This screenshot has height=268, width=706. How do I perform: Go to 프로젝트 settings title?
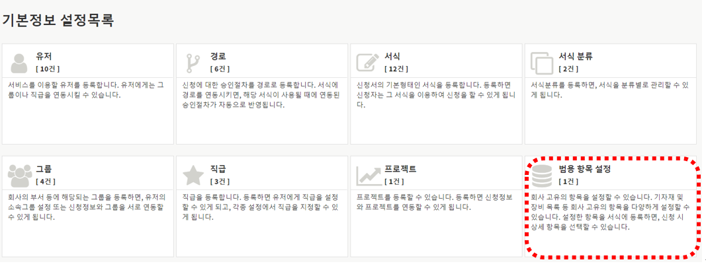click(400, 169)
